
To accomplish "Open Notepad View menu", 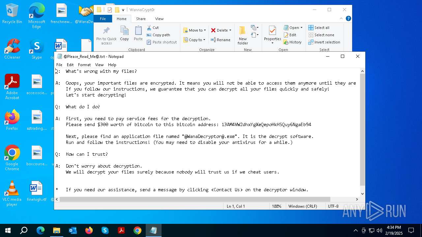I will (99, 65).
